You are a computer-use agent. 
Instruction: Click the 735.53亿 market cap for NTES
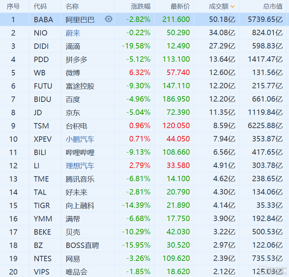click(x=267, y=258)
